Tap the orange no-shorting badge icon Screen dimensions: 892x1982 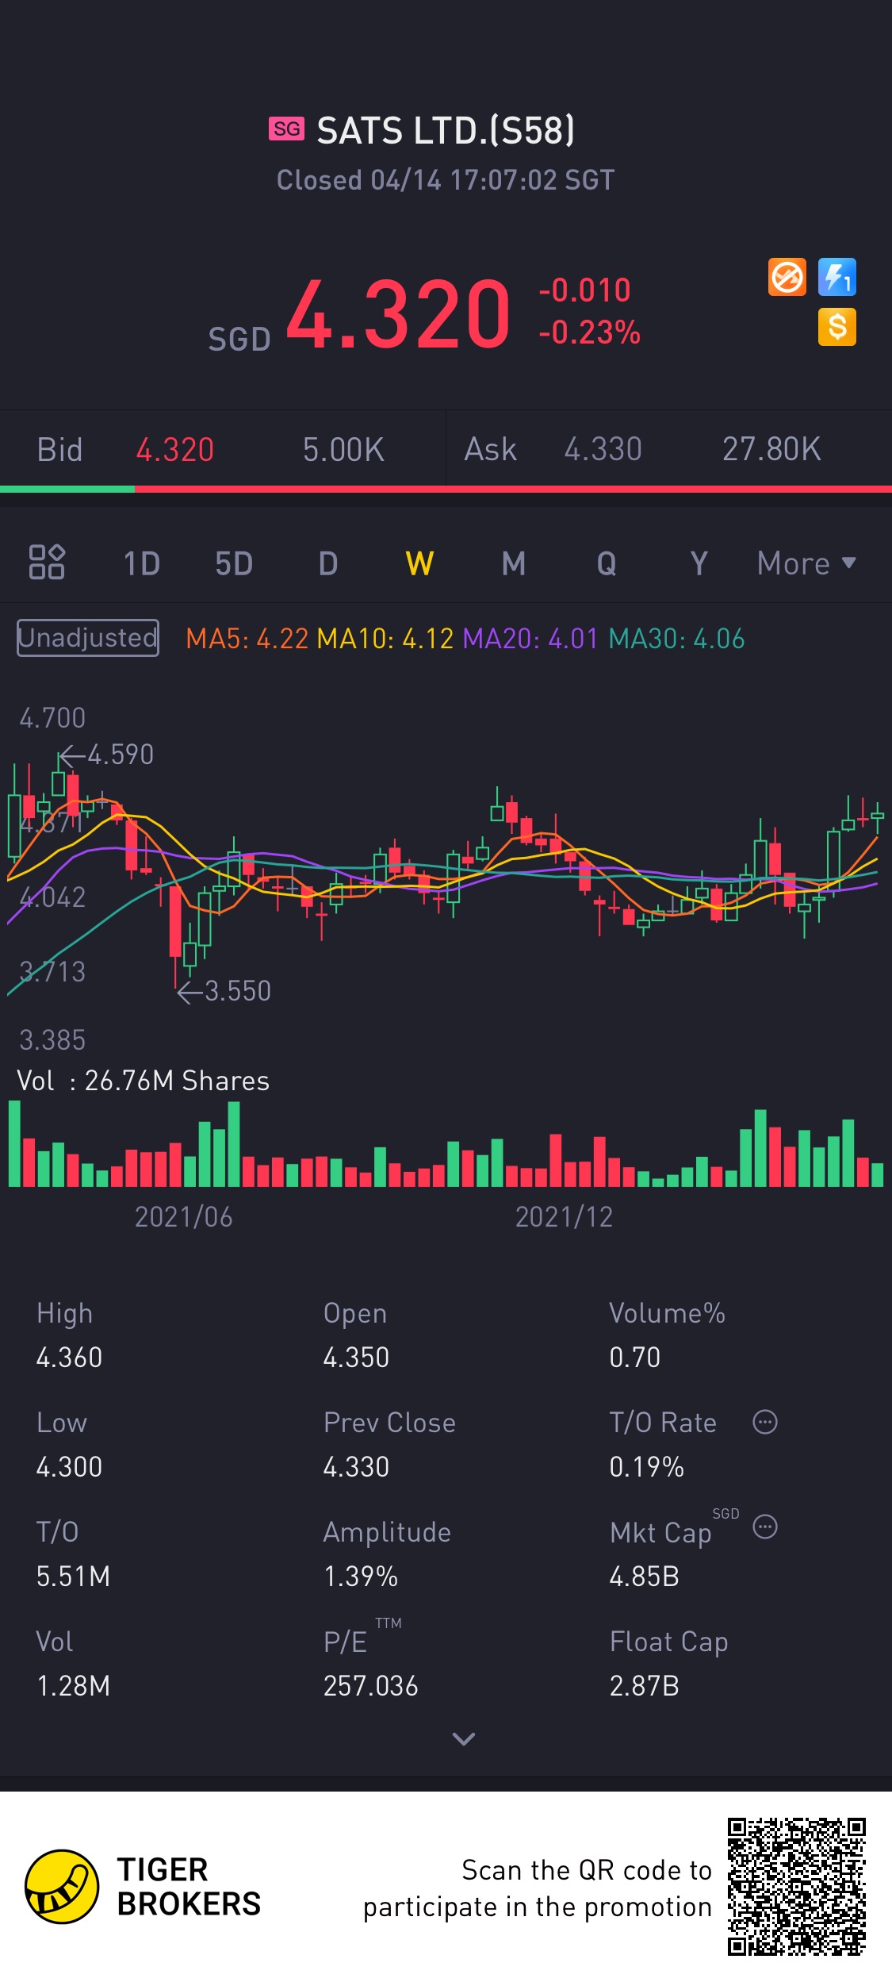(x=787, y=278)
